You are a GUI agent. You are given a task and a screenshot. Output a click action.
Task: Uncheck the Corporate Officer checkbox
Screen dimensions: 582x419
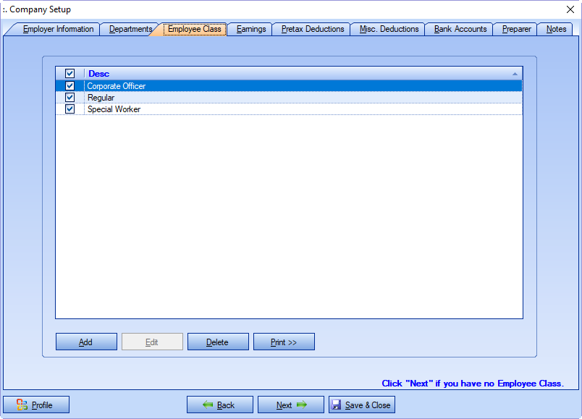[x=70, y=86]
